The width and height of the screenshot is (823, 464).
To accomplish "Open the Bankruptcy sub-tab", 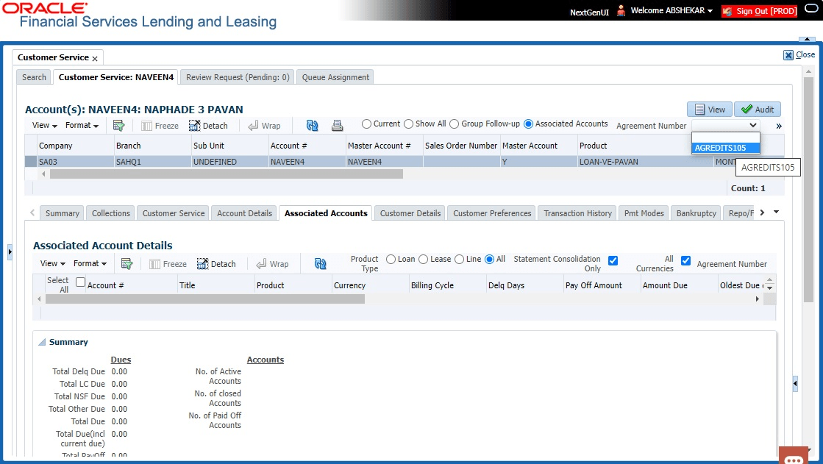I will pos(696,213).
